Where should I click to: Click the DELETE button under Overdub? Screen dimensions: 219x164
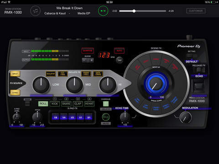tap(106, 109)
